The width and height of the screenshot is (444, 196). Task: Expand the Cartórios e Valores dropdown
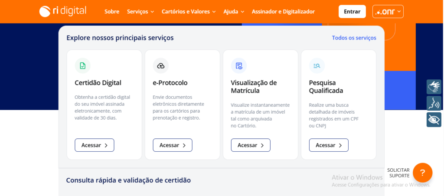coord(189,12)
